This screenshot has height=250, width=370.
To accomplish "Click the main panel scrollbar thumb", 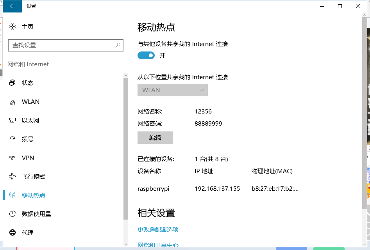I will tap(365, 113).
